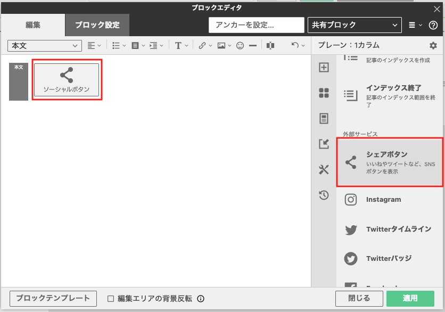Click the split block icon
The image size is (445, 312).
coord(270,45)
